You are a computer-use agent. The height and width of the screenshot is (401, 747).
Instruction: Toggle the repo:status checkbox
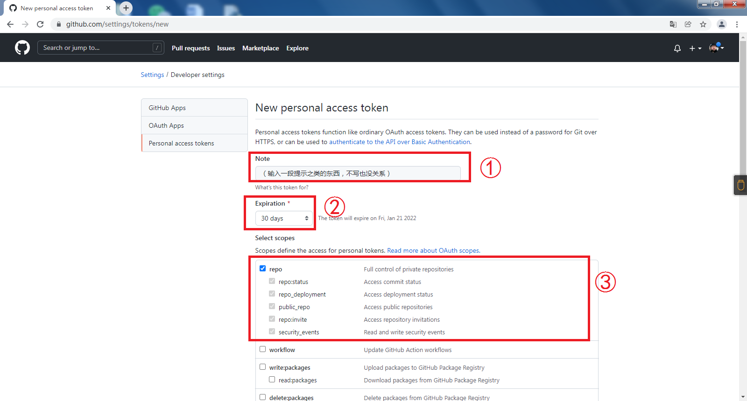pyautogui.click(x=272, y=281)
